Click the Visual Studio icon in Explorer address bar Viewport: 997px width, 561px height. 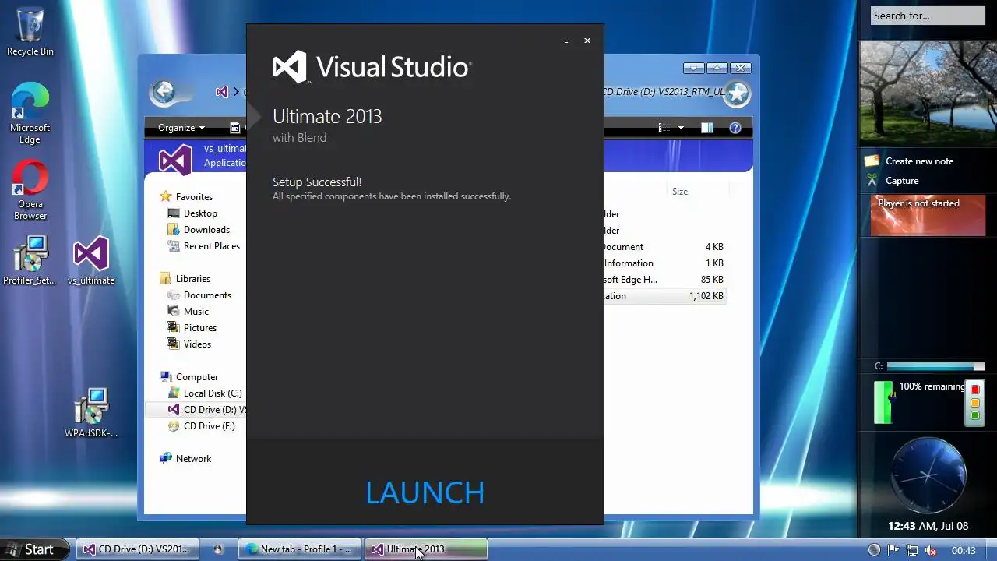[x=222, y=92]
